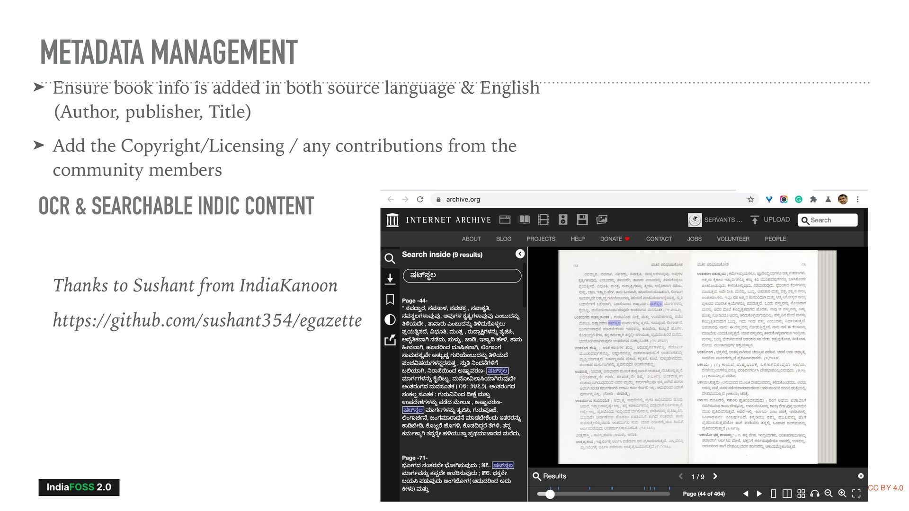Click the browser forward arrow

(x=405, y=199)
